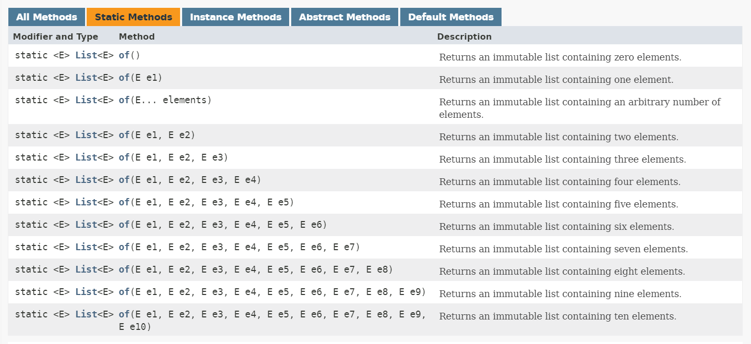Open the of() method link
The width and height of the screenshot is (751, 344).
(x=124, y=55)
